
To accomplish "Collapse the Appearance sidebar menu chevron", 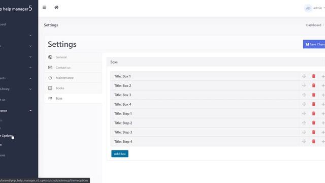I will (x=30, y=111).
